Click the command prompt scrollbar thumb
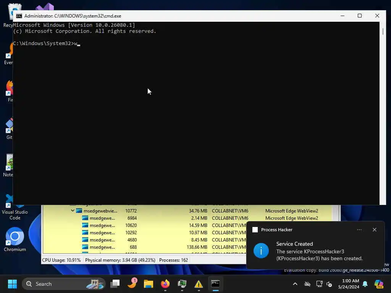 (x=383, y=31)
